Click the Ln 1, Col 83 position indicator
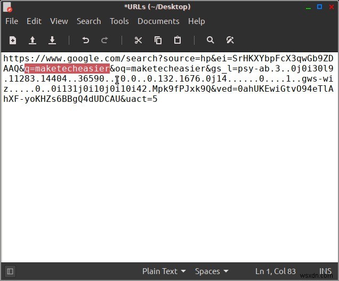 pos(276,271)
